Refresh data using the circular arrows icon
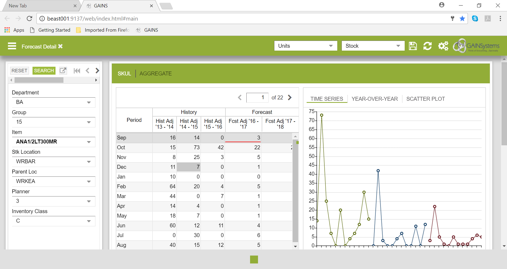 click(x=427, y=46)
